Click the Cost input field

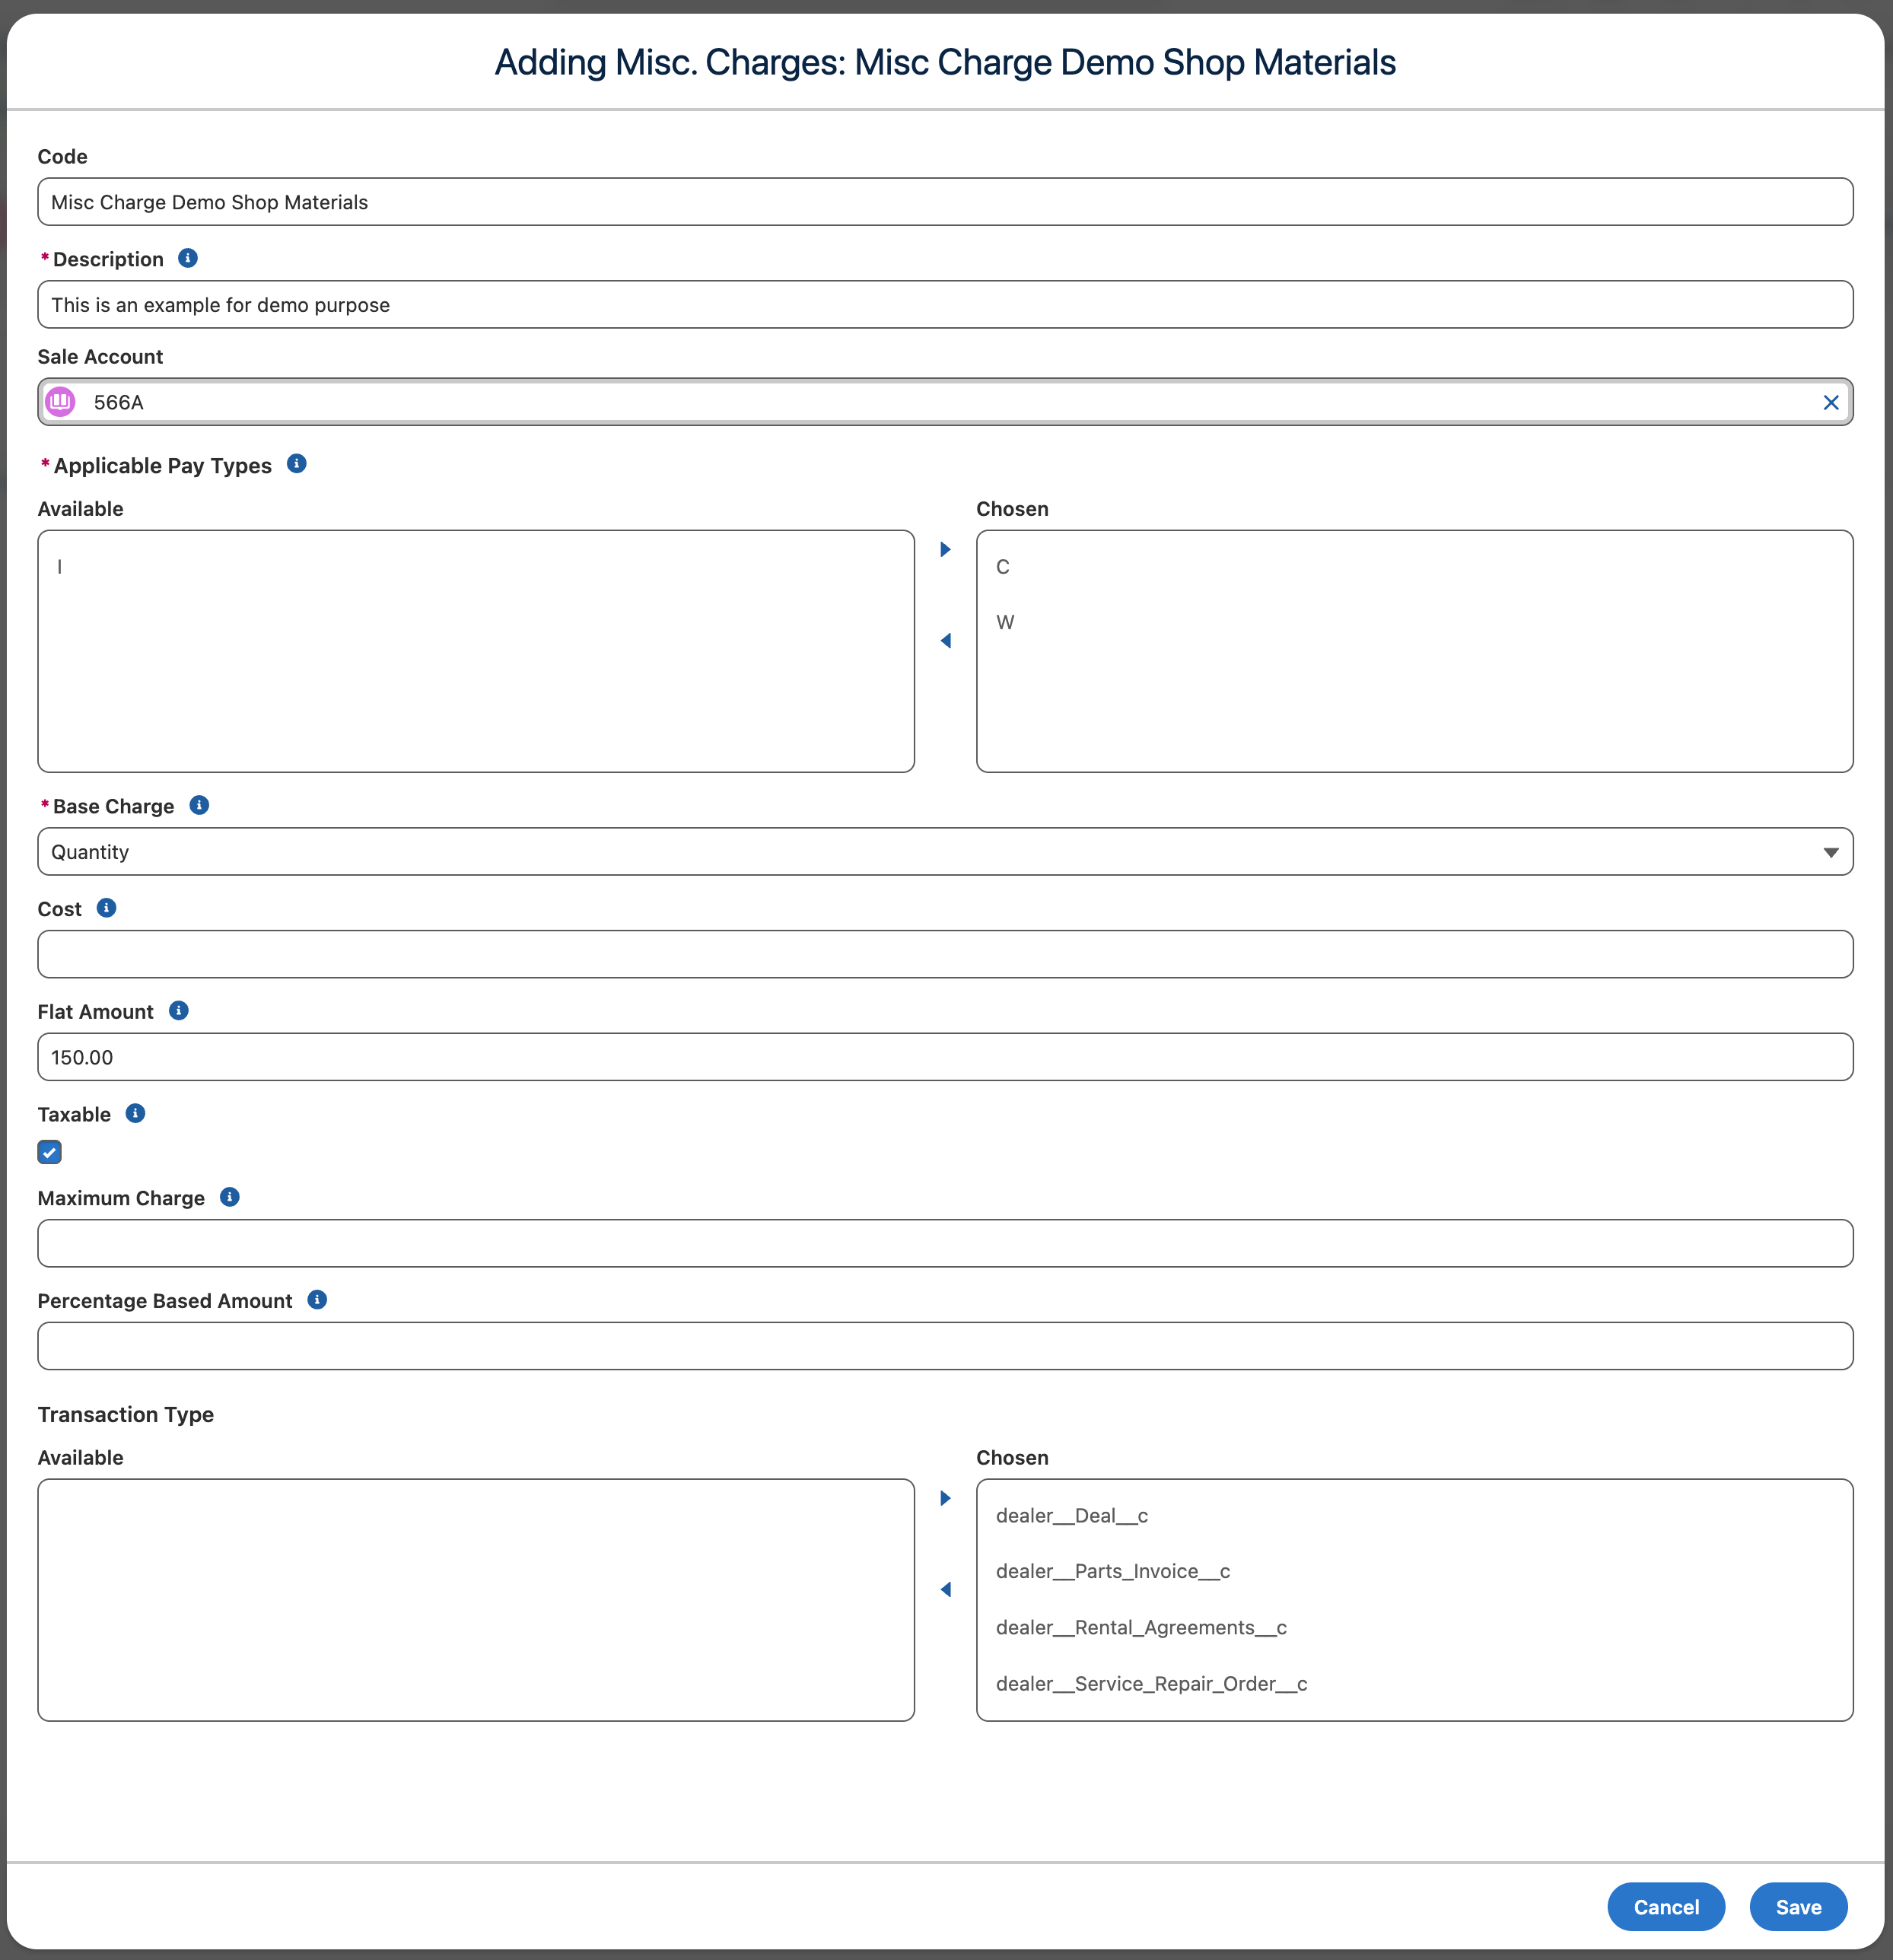coord(945,954)
